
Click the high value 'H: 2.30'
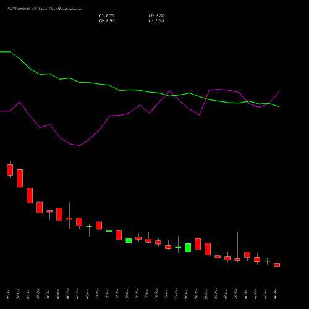[x=156, y=16]
